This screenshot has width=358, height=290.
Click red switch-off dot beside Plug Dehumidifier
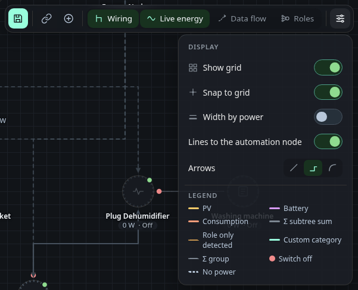point(159,191)
